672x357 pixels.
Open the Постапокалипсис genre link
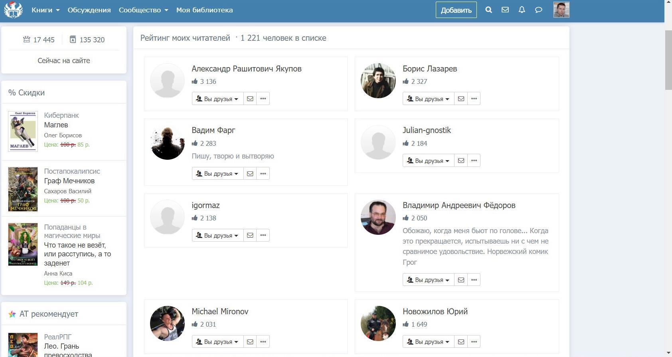coord(72,171)
